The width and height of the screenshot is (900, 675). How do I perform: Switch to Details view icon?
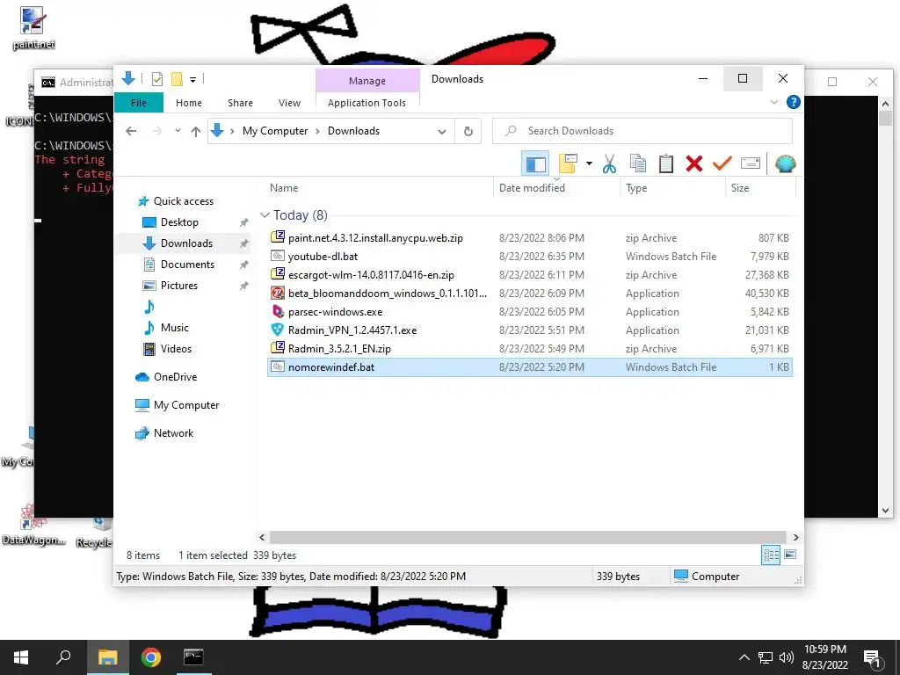pyautogui.click(x=771, y=555)
